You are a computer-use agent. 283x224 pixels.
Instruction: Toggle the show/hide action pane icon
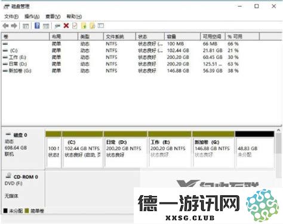(46, 26)
